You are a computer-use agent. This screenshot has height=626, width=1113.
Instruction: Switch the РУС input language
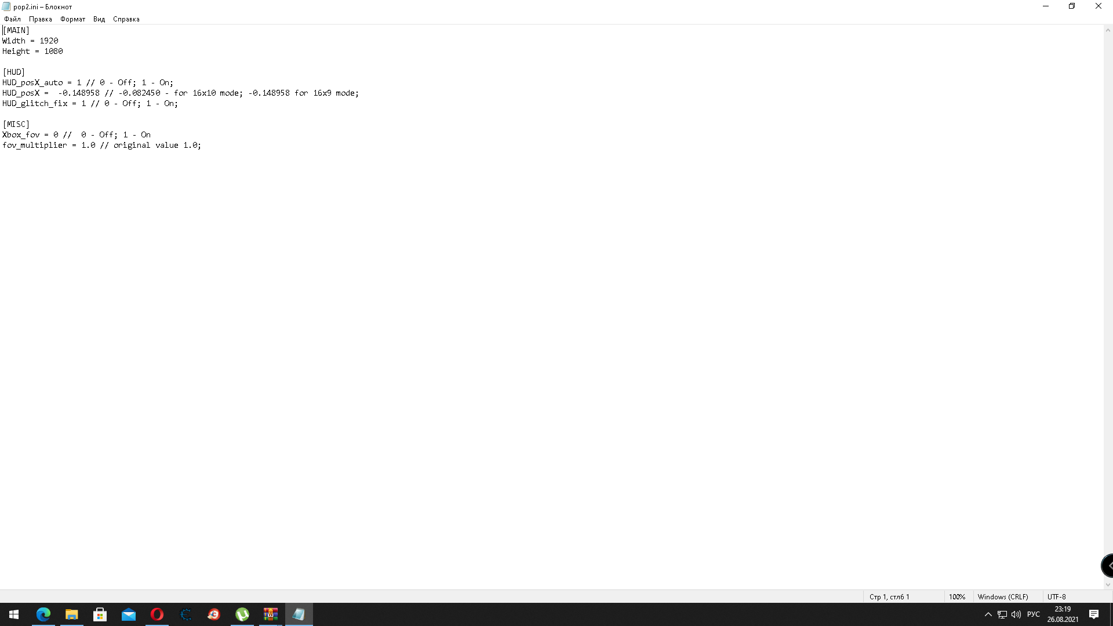coord(1034,614)
